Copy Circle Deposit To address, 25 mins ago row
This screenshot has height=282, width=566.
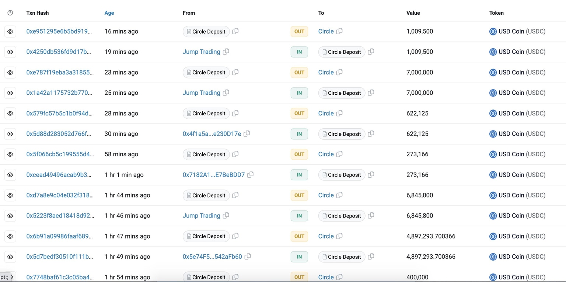point(371,93)
